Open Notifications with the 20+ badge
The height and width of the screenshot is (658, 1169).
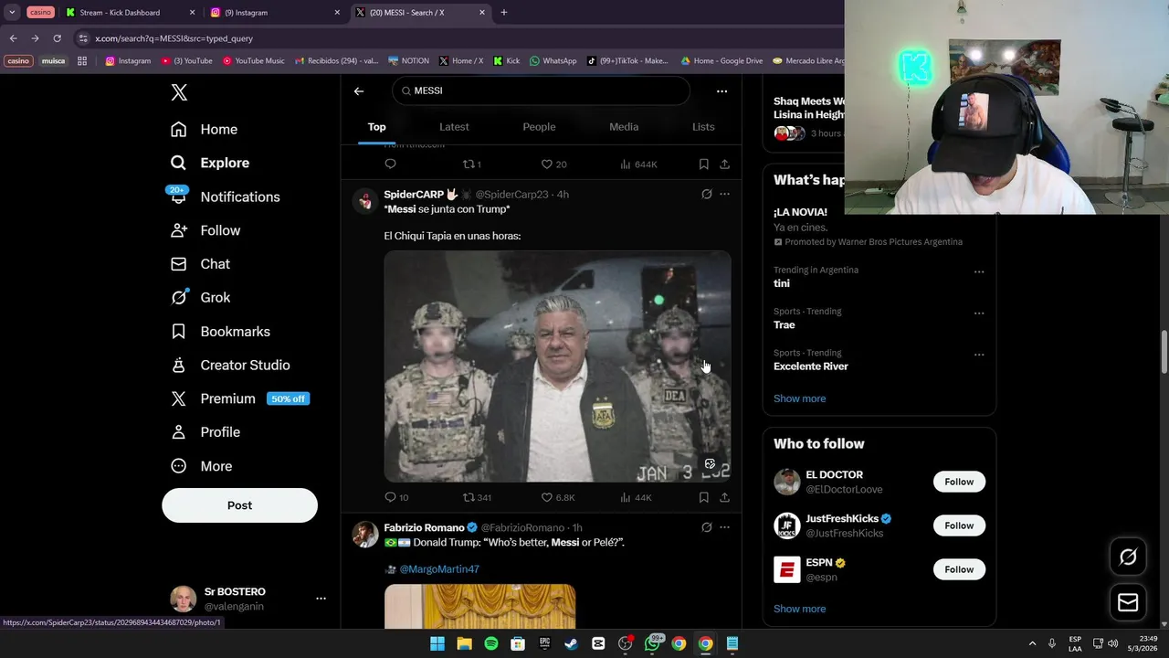[x=225, y=196]
